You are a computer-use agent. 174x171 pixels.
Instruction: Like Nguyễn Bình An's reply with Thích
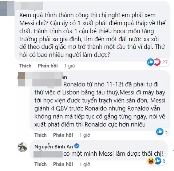(40, 164)
